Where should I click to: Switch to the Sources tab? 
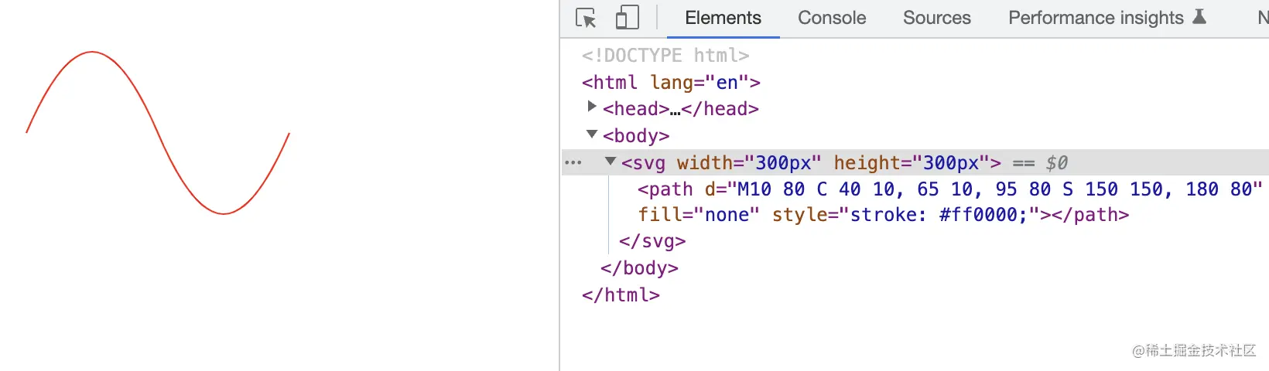[936, 18]
